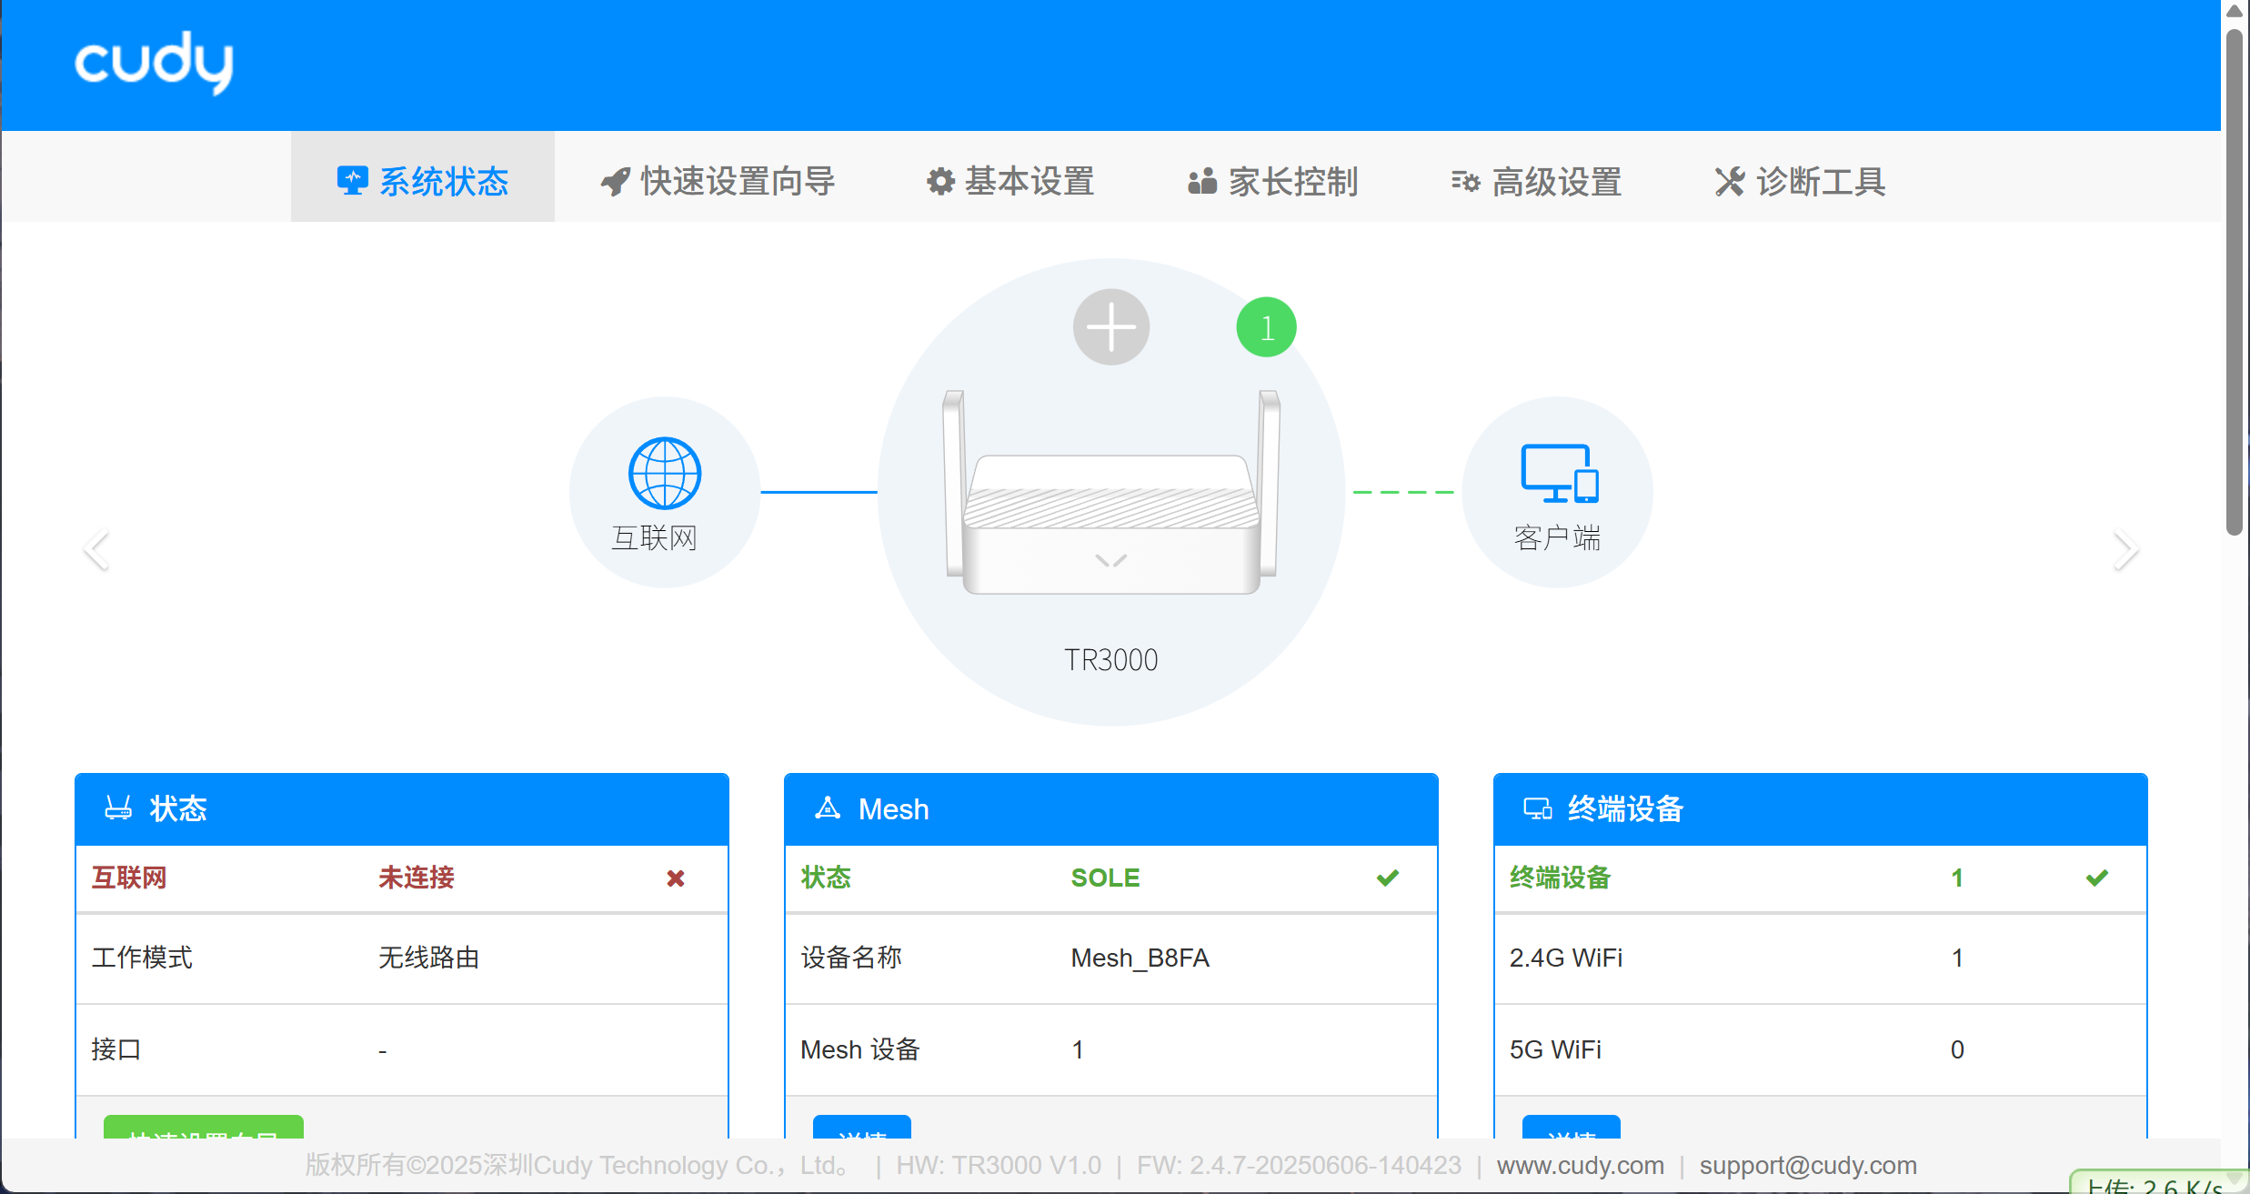The width and height of the screenshot is (2250, 1194).
Task: Open the 诊断工具 tab
Action: click(1801, 181)
